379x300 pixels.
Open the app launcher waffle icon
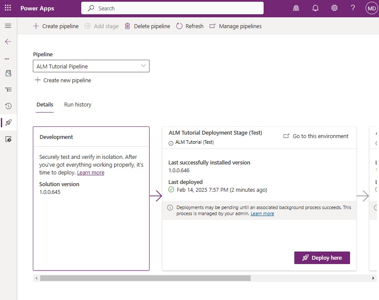click(8, 8)
